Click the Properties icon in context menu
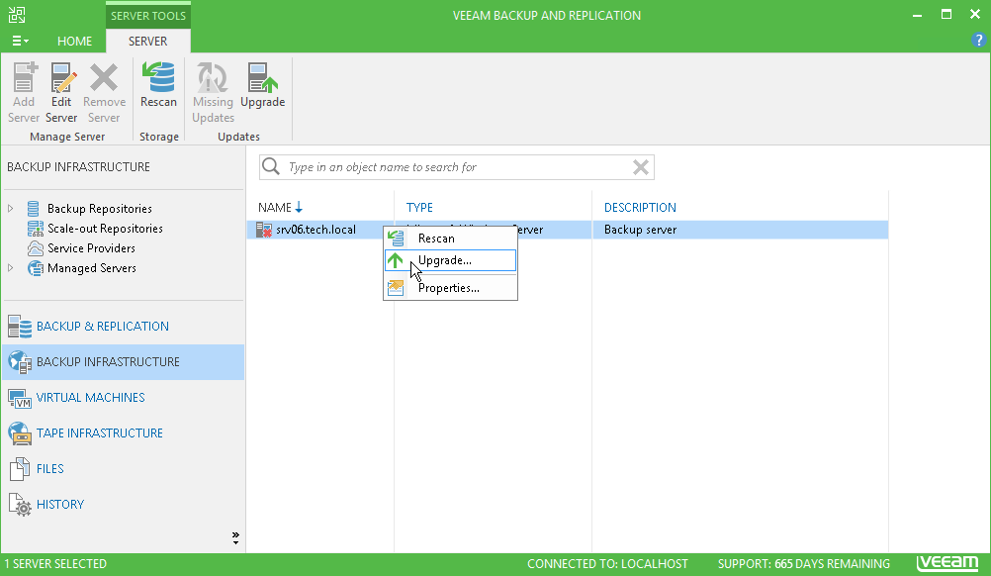 (396, 288)
